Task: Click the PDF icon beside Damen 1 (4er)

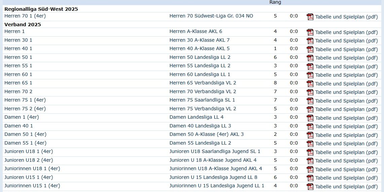Action: point(310,118)
